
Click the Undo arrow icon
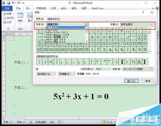[13, 3]
